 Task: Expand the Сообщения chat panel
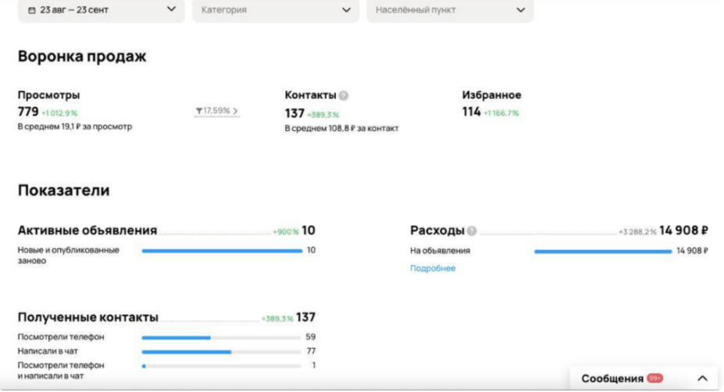pyautogui.click(x=644, y=379)
